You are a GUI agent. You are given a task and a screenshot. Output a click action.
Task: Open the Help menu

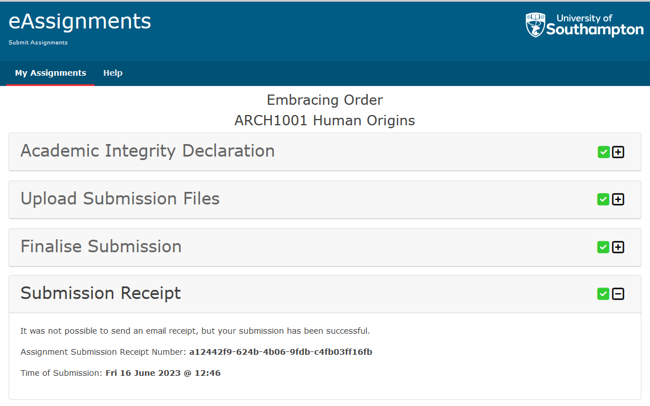tap(113, 73)
